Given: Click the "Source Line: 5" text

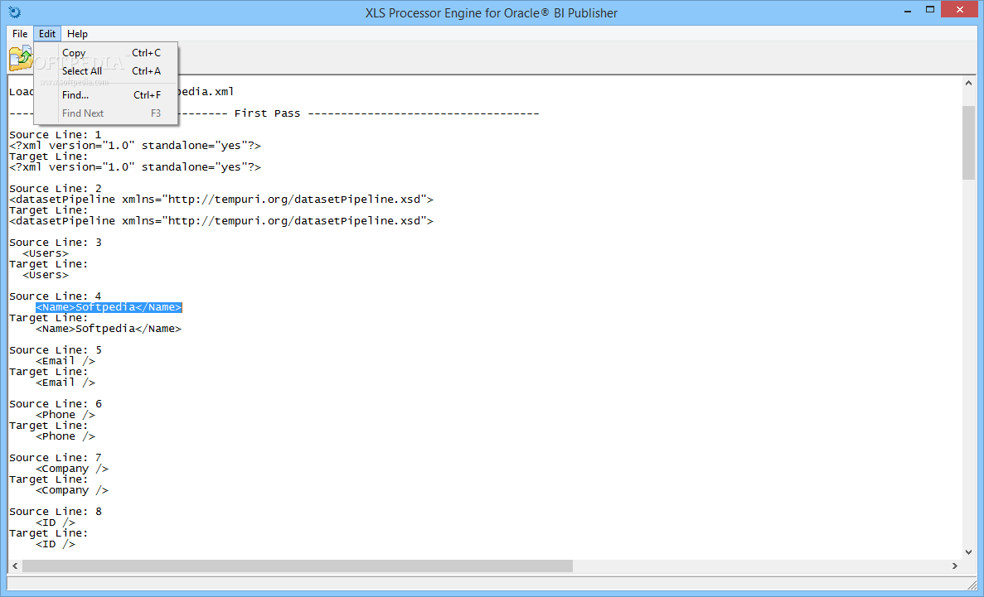Looking at the screenshot, I should click(56, 350).
